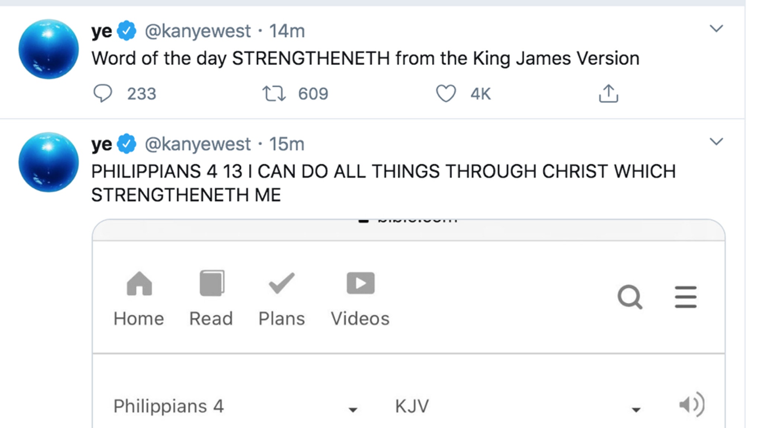
Task: Open the KJV version dropdown
Action: [518, 406]
